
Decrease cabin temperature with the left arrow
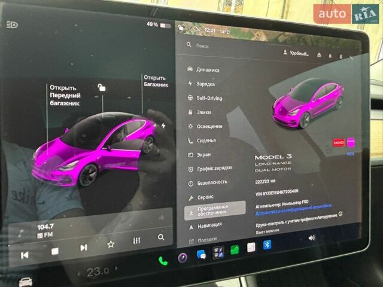[78, 274]
